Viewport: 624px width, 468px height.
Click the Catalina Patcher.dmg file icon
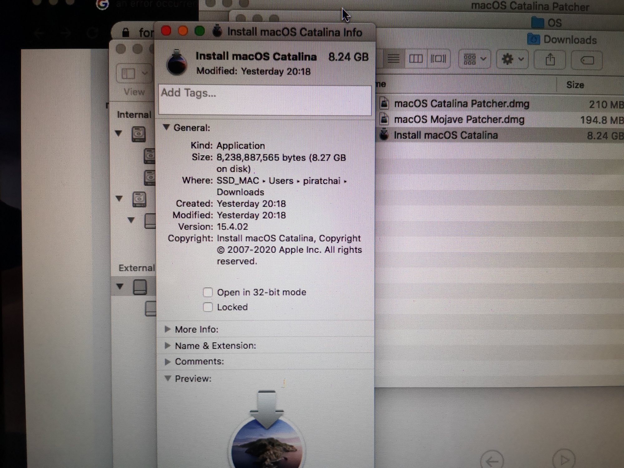(384, 103)
